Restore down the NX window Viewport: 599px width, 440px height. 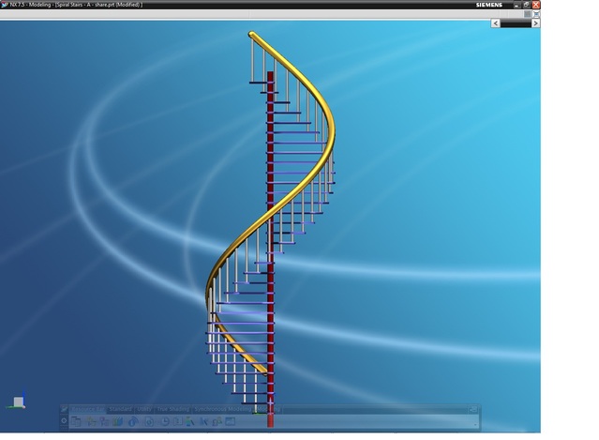pos(527,5)
